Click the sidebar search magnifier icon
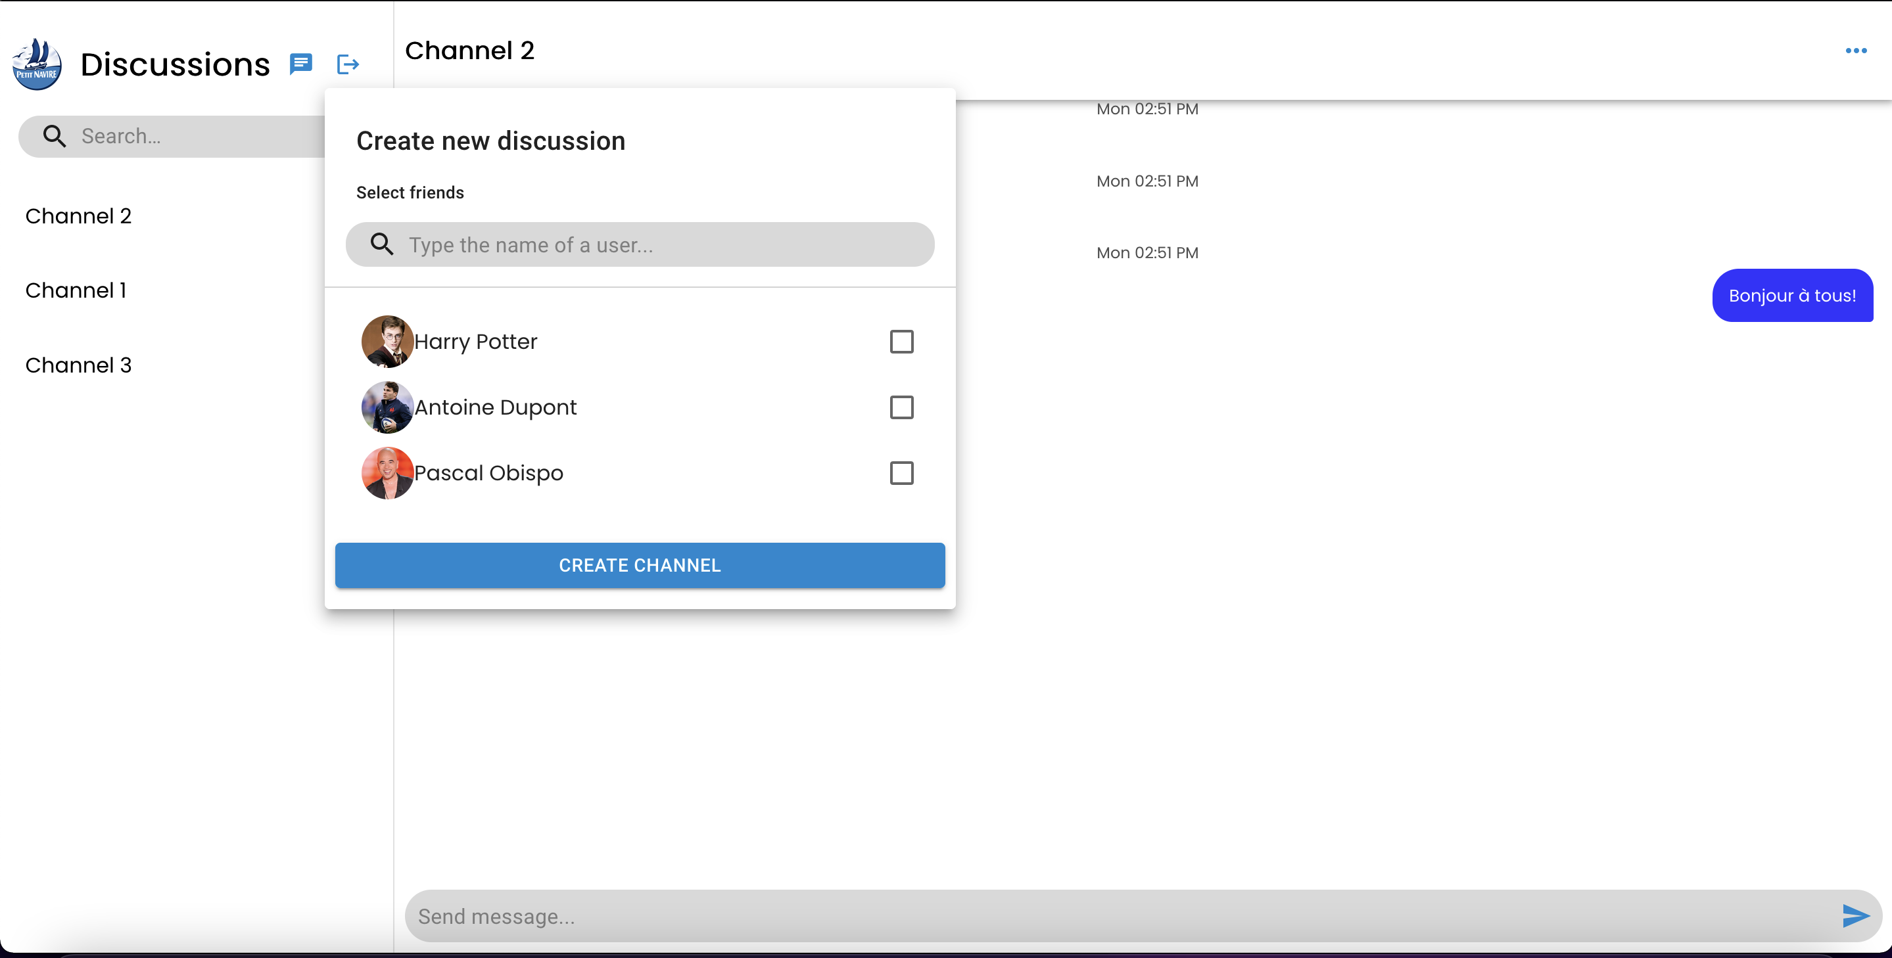The width and height of the screenshot is (1892, 958). tap(55, 136)
